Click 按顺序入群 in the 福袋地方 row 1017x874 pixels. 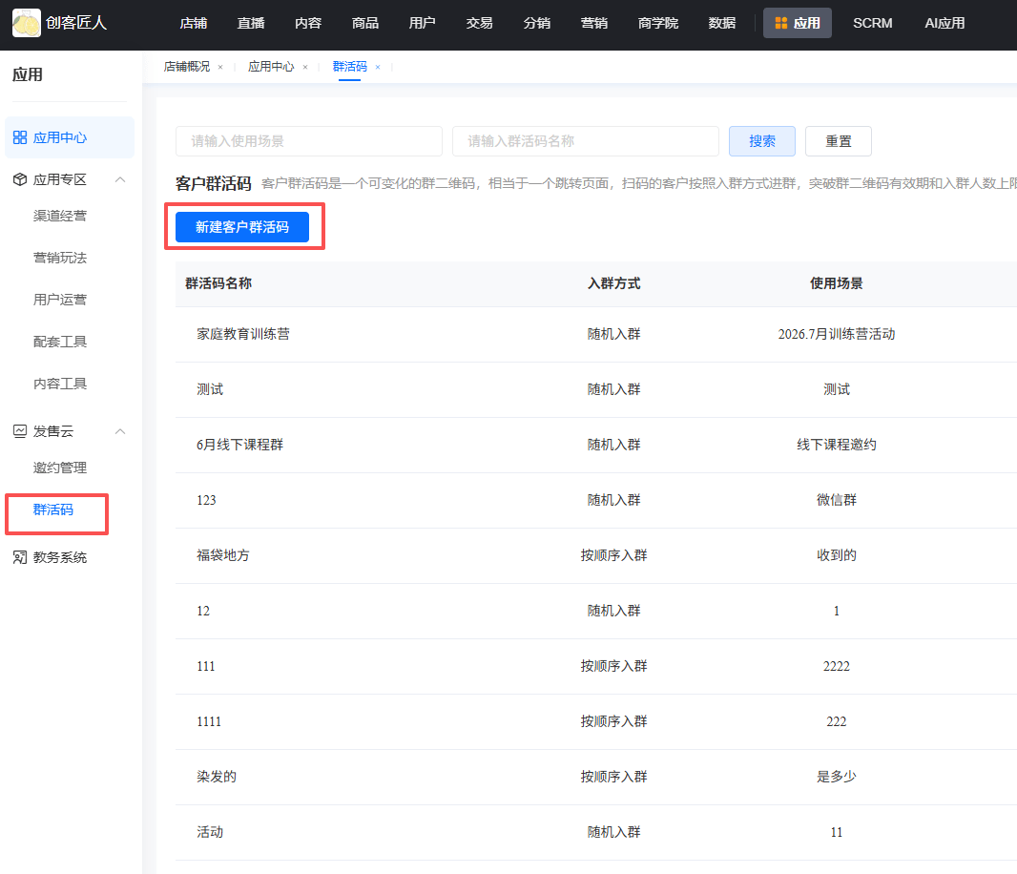point(613,554)
